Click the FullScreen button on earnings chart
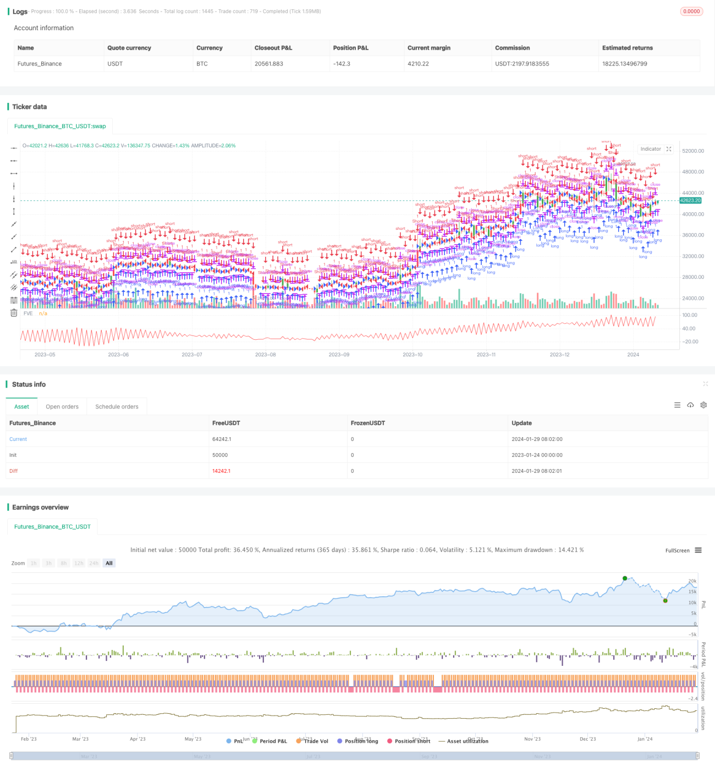715x772 pixels. [677, 550]
